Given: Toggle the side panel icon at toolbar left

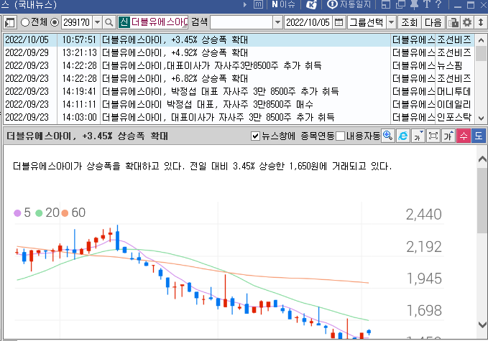Looking at the screenshot, I should pyautogui.click(x=10, y=22).
